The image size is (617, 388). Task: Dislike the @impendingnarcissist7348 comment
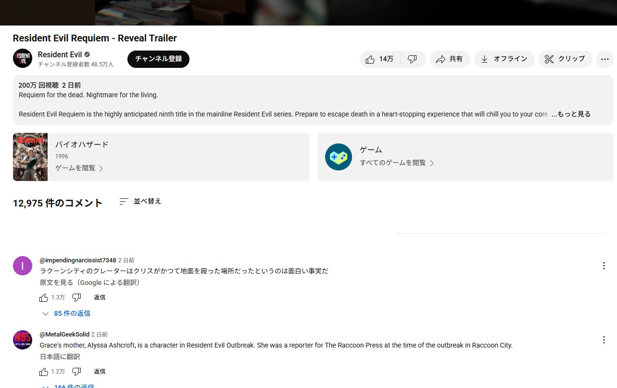pos(76,297)
